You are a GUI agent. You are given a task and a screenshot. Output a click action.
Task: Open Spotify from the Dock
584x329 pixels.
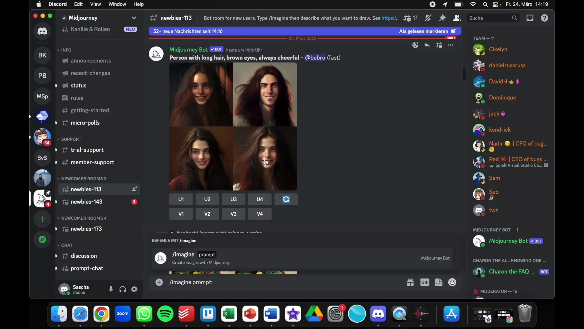pyautogui.click(x=165, y=314)
